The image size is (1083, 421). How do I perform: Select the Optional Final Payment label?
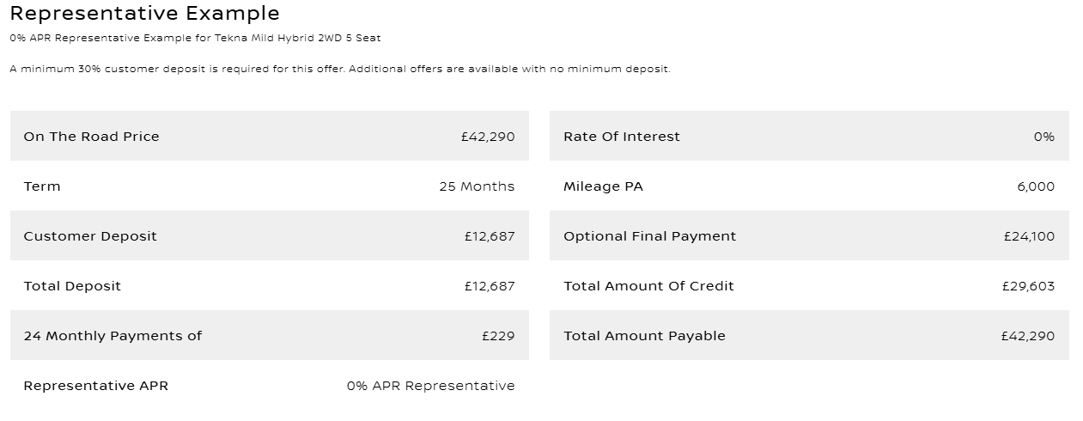[649, 236]
